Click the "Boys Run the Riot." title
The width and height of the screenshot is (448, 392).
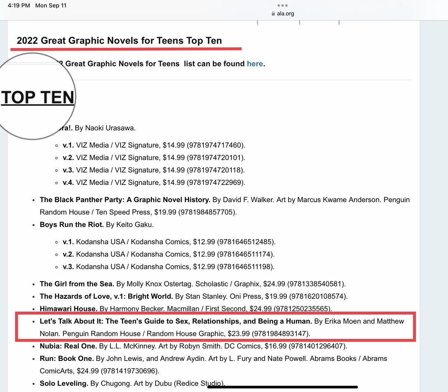[72, 225]
